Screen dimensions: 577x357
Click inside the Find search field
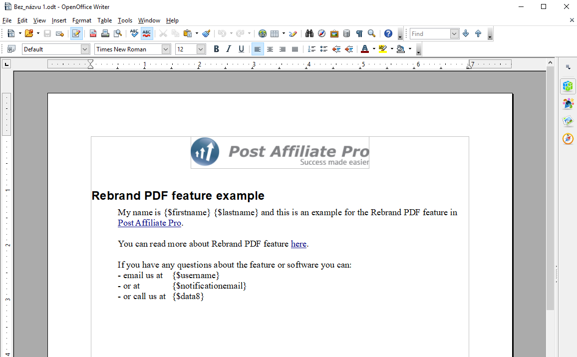(x=429, y=33)
